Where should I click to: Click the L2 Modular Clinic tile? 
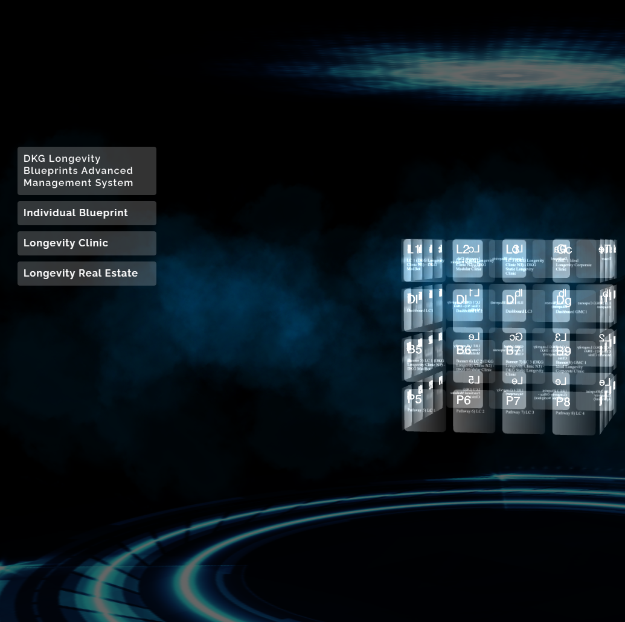[467, 260]
